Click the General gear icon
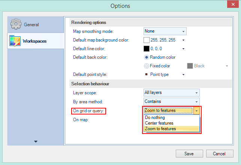Screen dimensions: 241x165 click(x=16, y=24)
